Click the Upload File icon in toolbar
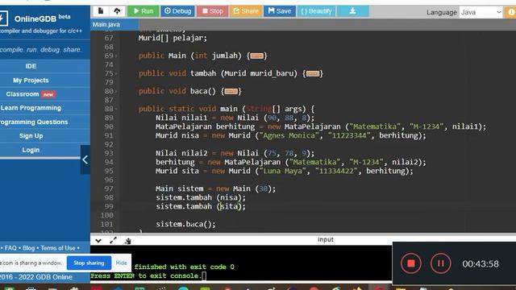This screenshot has width=516, height=290. [117, 11]
